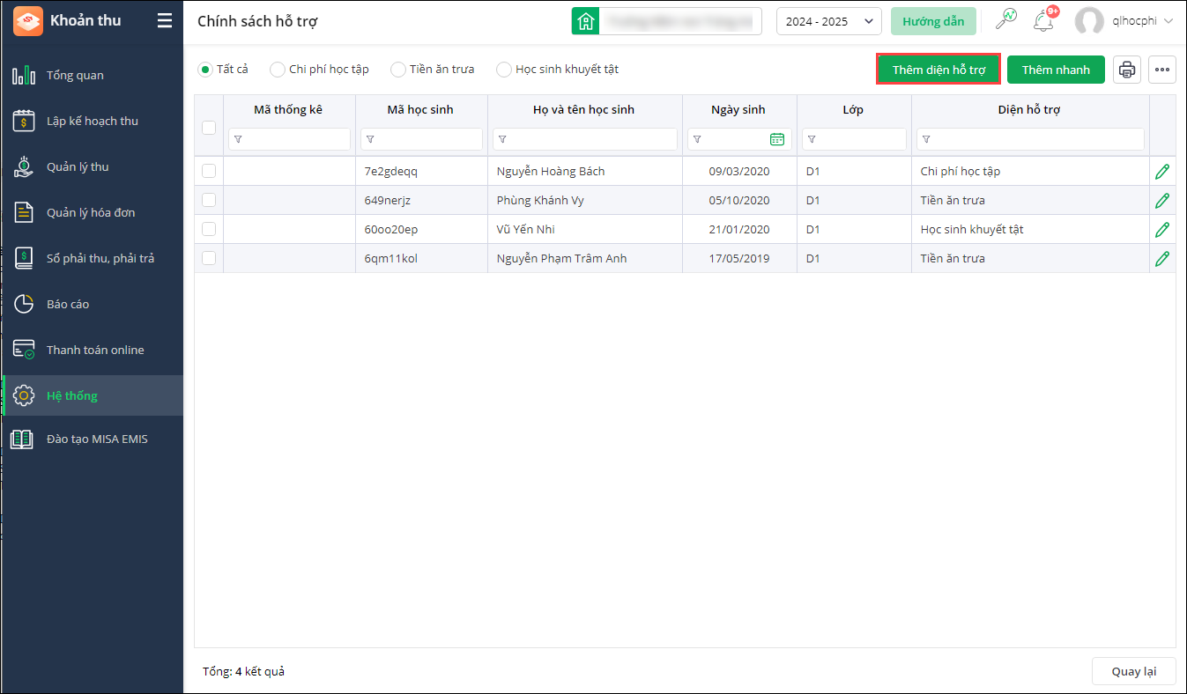Edit Vũ Yến Nhi row with pencil icon
The height and width of the screenshot is (694, 1187).
point(1162,229)
